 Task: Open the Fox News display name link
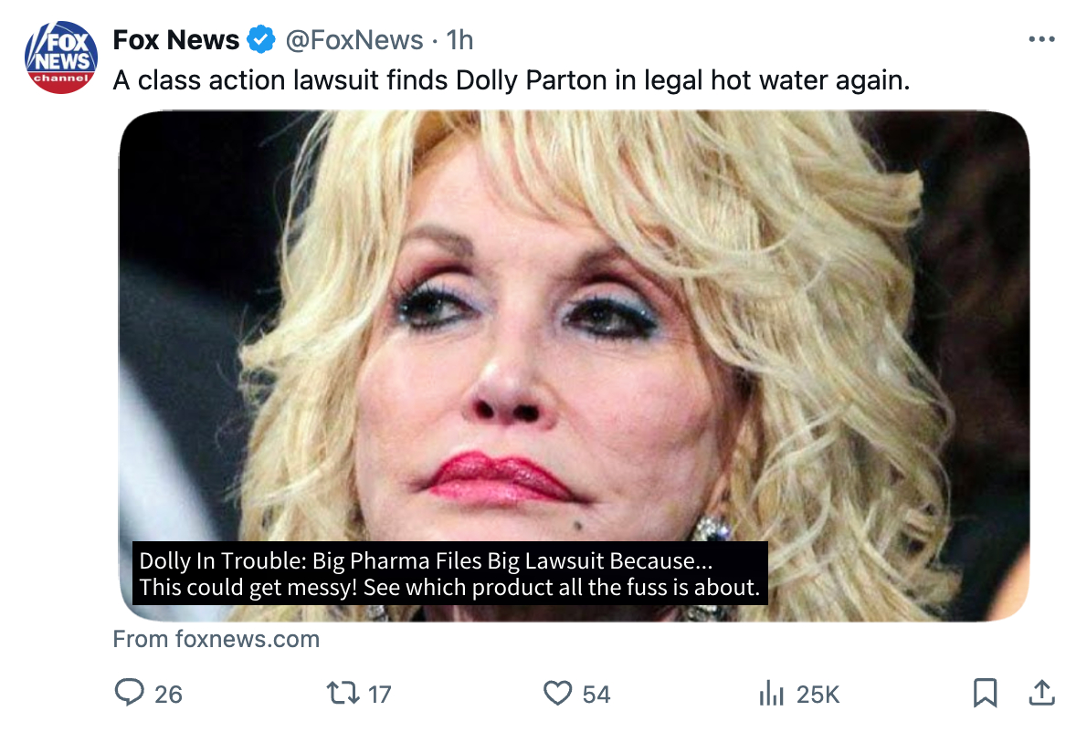click(175, 40)
